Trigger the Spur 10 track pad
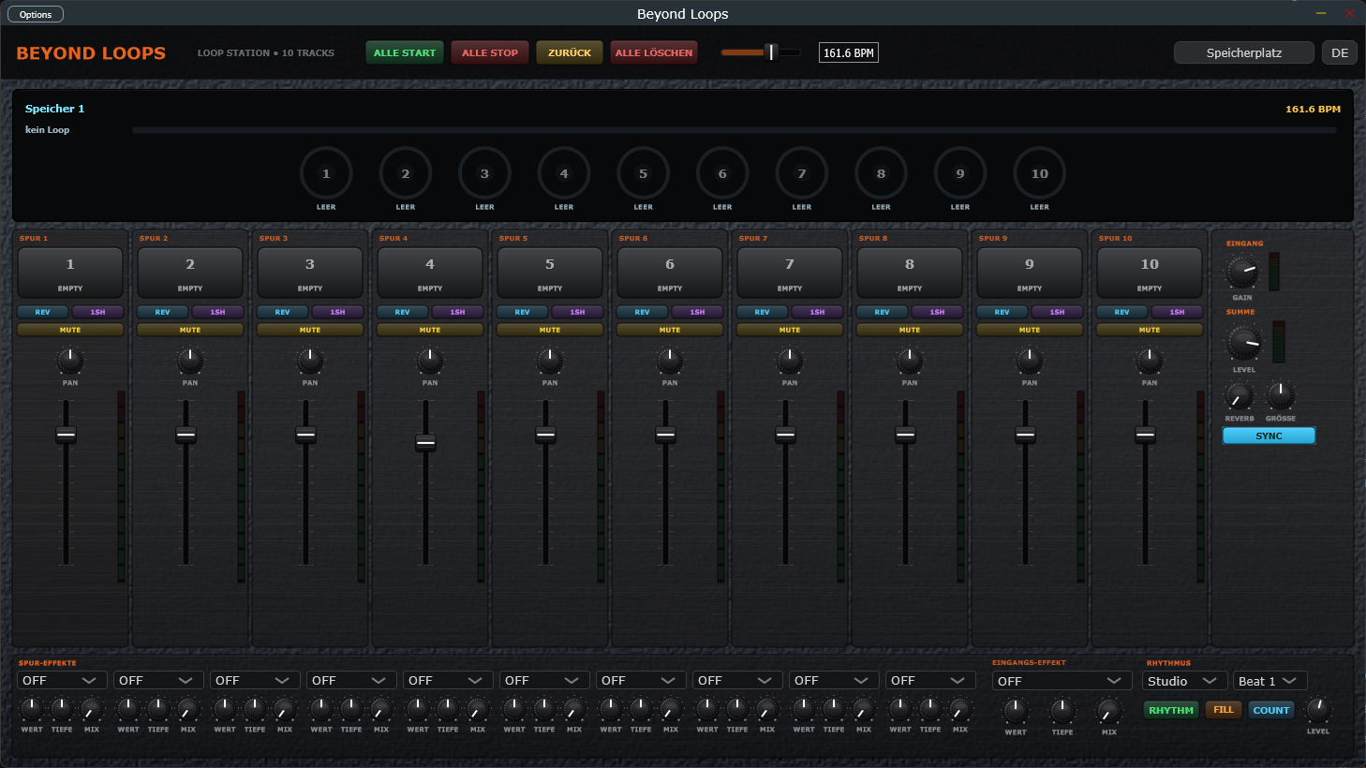 click(1150, 273)
